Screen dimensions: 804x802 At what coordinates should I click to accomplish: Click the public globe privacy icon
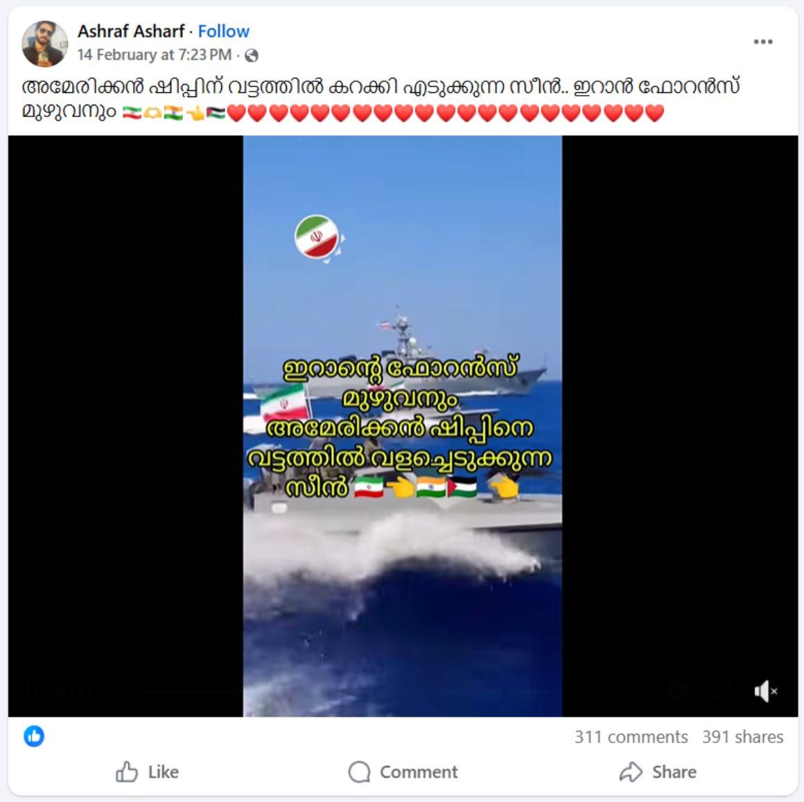(251, 55)
